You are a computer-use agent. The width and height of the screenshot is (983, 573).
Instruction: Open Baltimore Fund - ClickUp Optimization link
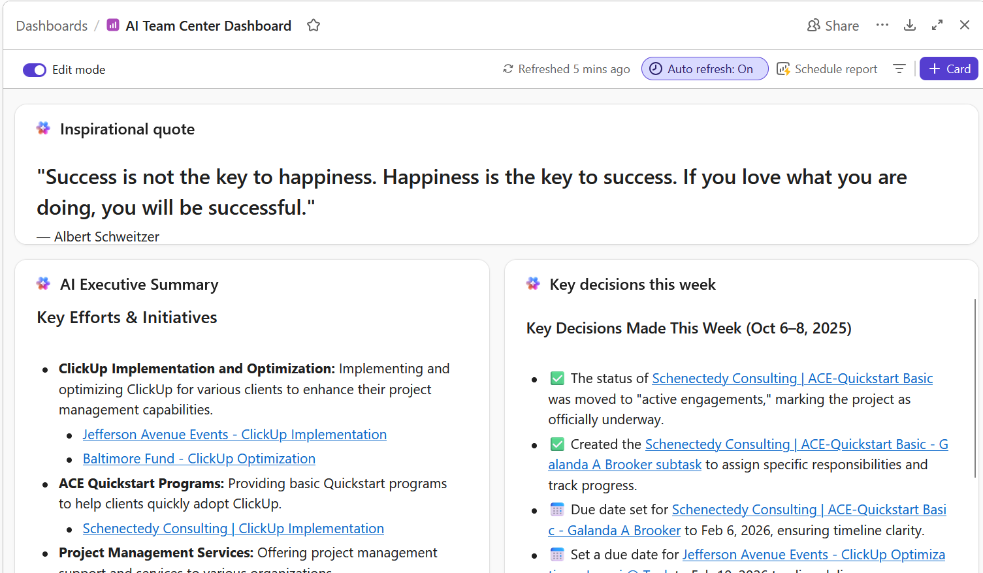click(x=199, y=459)
